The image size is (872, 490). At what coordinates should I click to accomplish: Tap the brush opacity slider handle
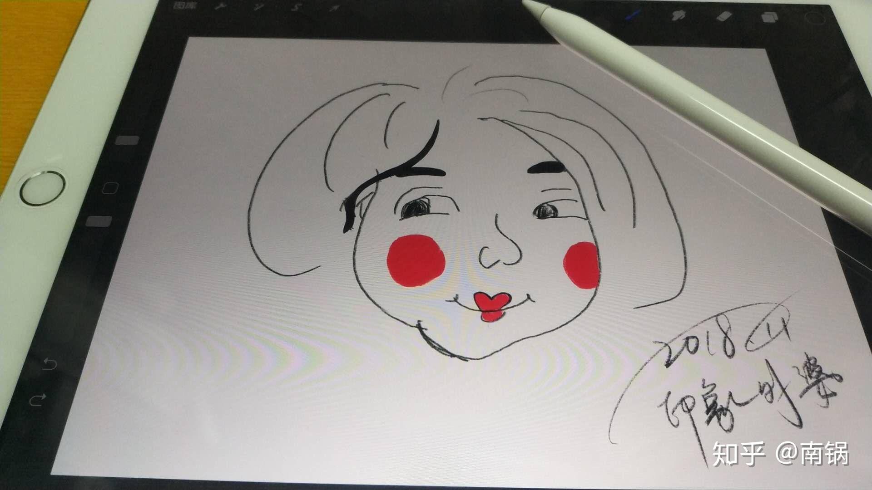99,221
